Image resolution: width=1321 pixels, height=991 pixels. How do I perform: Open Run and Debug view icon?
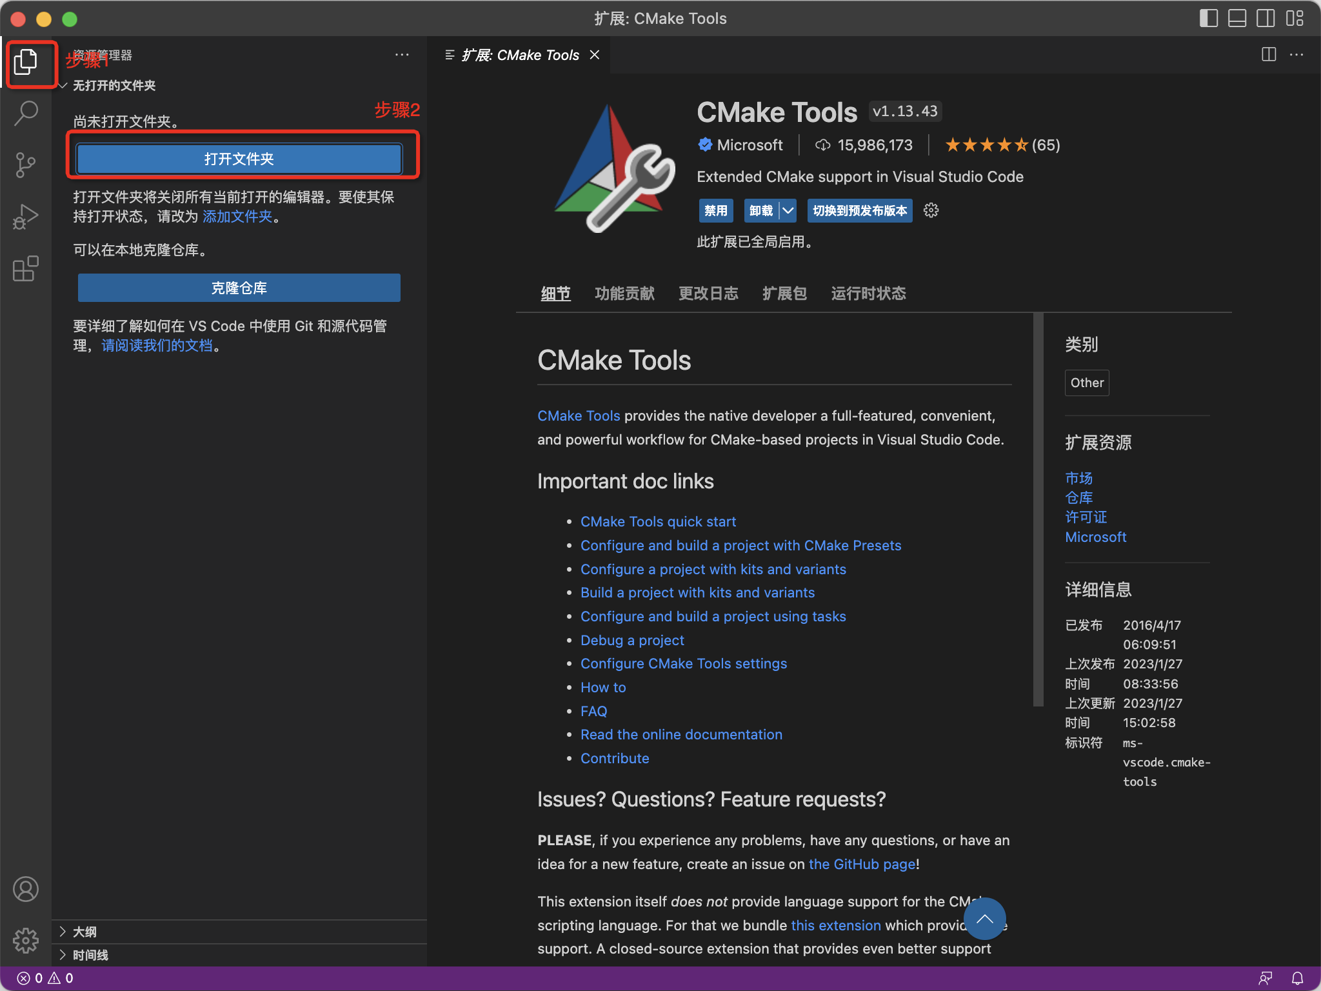(26, 216)
